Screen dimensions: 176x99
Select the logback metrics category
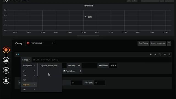click(29, 85)
